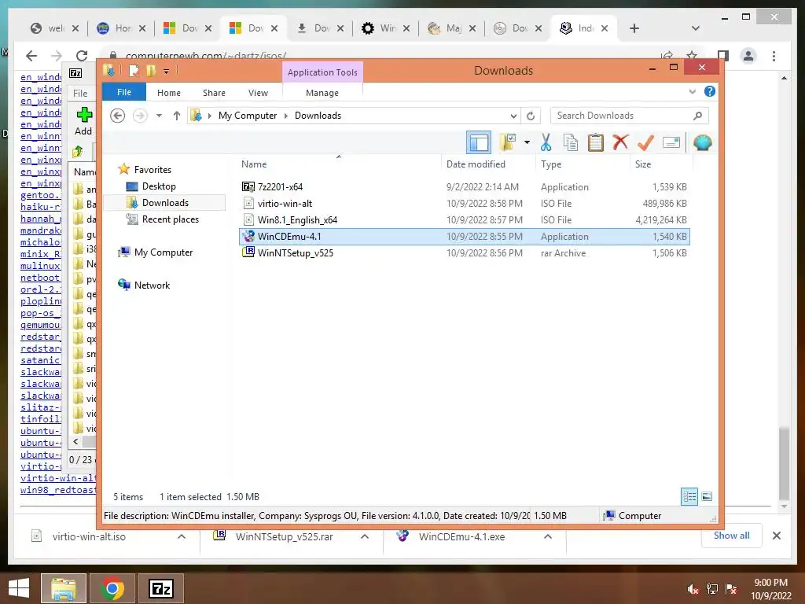Select 7z2201-x64 file
This screenshot has width=805, height=604.
pos(465,187)
